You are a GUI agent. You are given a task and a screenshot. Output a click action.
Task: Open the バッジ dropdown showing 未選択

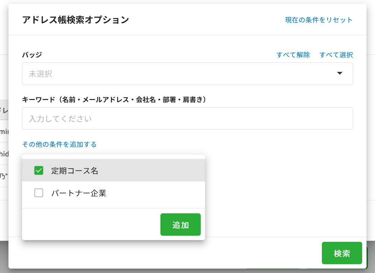coord(187,74)
